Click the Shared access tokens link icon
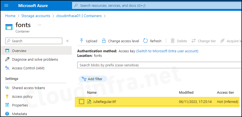Viewport: 242px width, 117px height. click(7, 88)
